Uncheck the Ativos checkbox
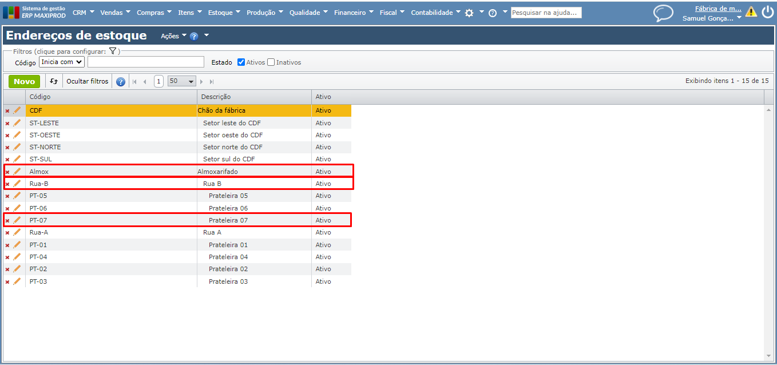777x365 pixels. pyautogui.click(x=241, y=62)
